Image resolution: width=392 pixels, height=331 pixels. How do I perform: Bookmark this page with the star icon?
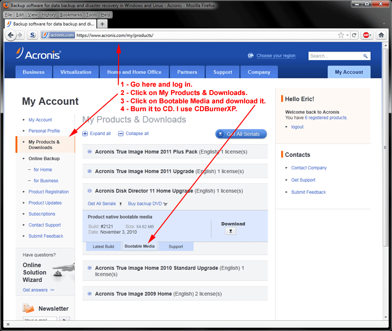click(x=341, y=35)
